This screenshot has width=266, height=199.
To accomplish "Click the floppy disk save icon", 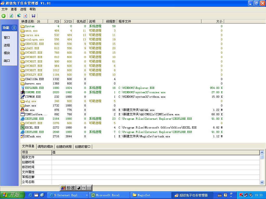I will (x=34, y=16).
